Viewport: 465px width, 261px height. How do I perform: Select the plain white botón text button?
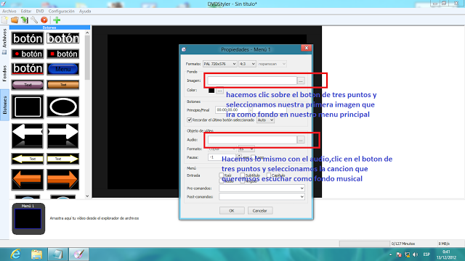click(28, 38)
